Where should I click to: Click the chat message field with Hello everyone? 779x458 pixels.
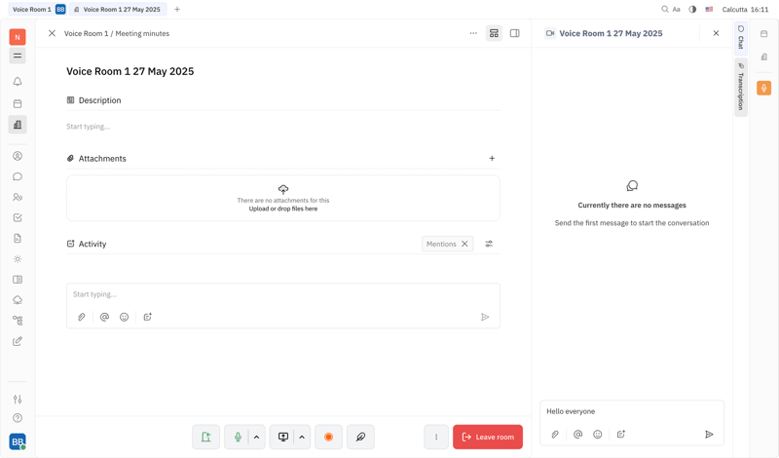631,411
